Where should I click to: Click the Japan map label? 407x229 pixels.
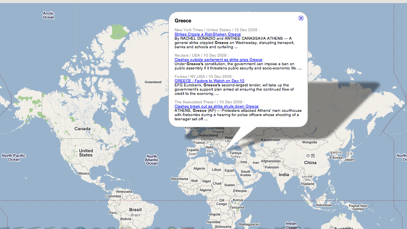point(349,160)
